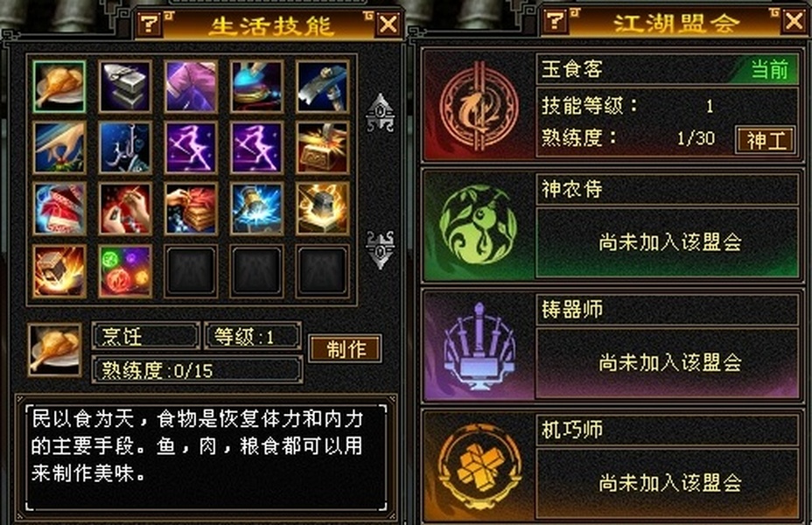Select the cooking chicken leg skill icon
The width and height of the screenshot is (812, 525).
point(59,87)
